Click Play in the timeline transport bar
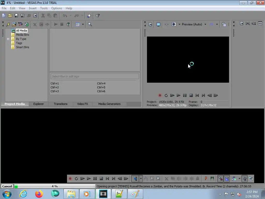The height and width of the screenshot is (199, 265). 89,179
